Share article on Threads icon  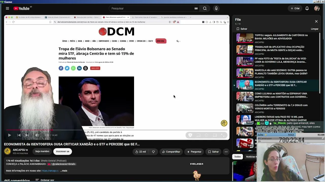pyautogui.click(x=85, y=68)
